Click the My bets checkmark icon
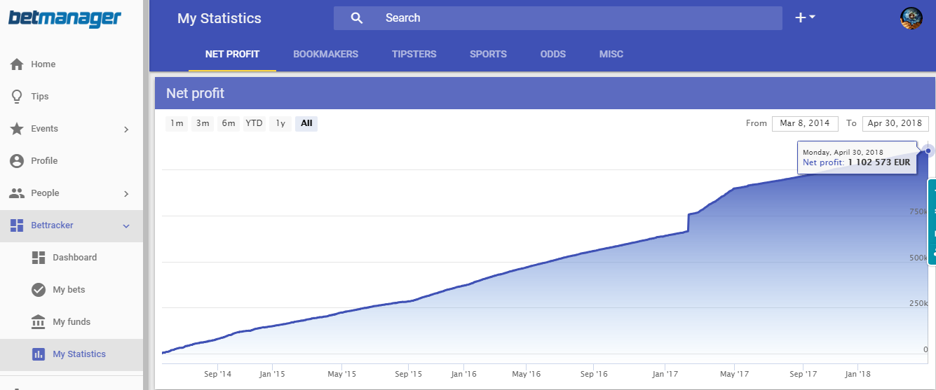936x390 pixels. [x=39, y=289]
